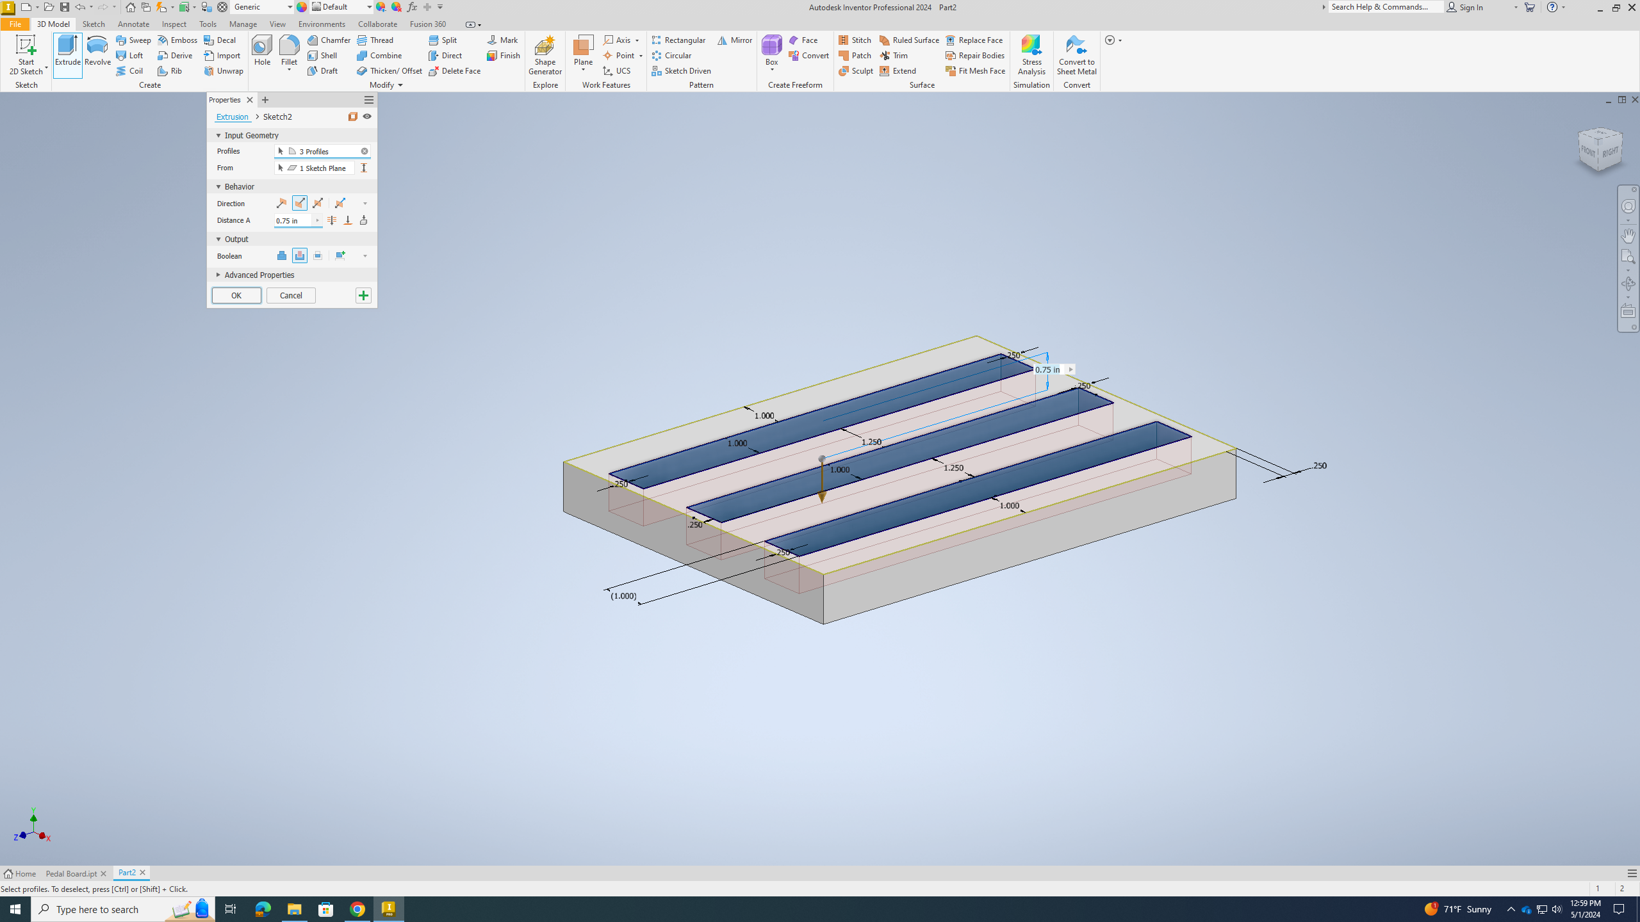Set direction to Asymmetric
This screenshot has height=922, width=1640.
(x=340, y=204)
